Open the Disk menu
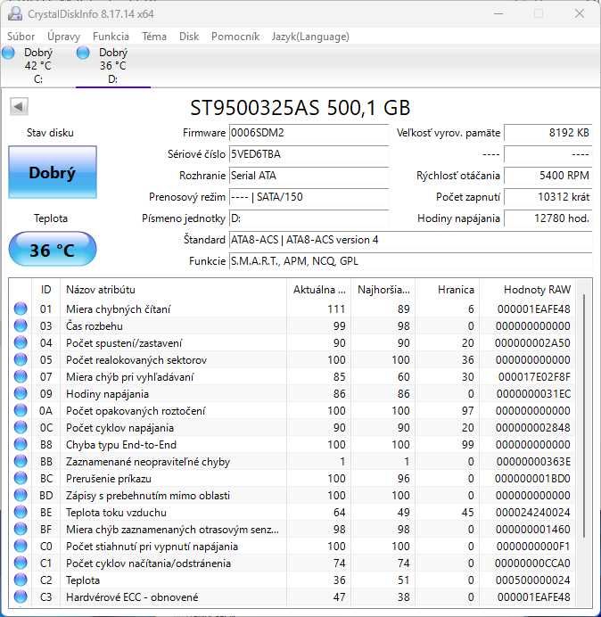The image size is (601, 617). click(189, 37)
